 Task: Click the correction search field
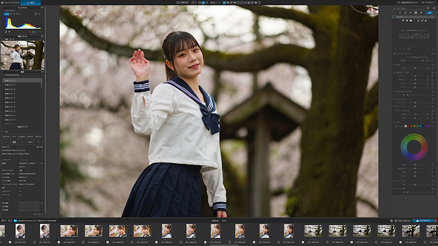coord(408,8)
